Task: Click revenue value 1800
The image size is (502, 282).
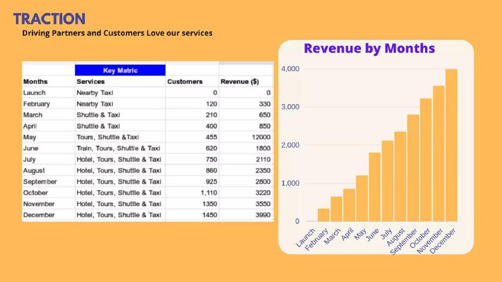Action: [x=263, y=148]
